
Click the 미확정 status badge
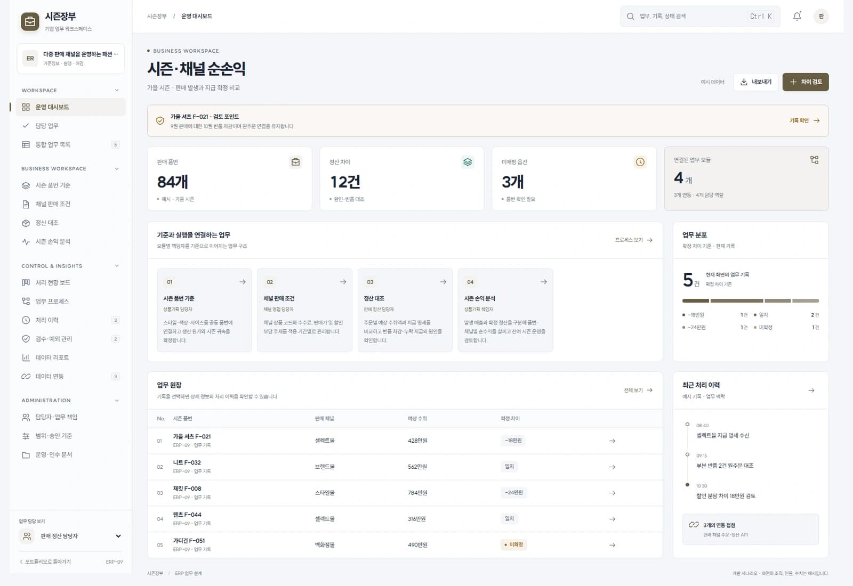514,544
